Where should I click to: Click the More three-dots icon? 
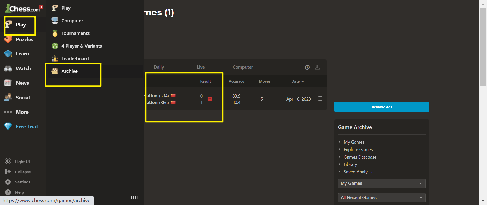(8, 112)
